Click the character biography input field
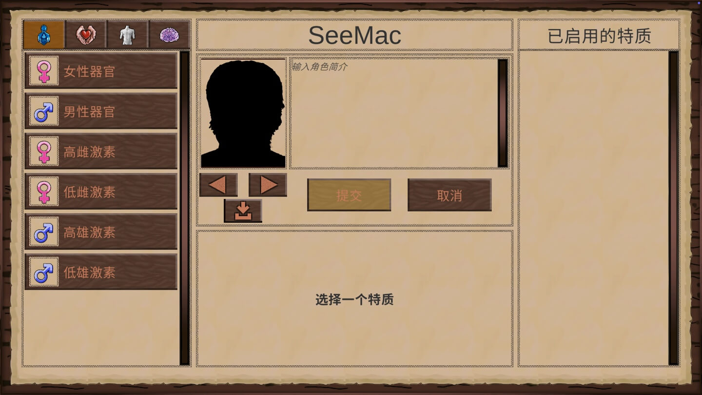This screenshot has width=702, height=395. [393, 113]
